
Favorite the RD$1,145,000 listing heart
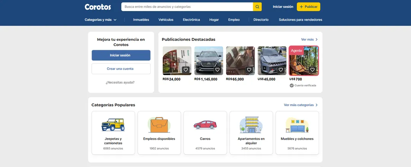(217, 70)
